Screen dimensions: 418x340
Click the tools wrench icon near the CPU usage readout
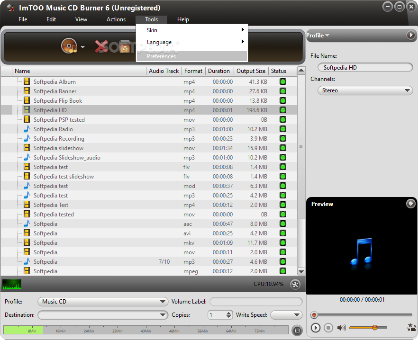pyautogui.click(x=295, y=284)
